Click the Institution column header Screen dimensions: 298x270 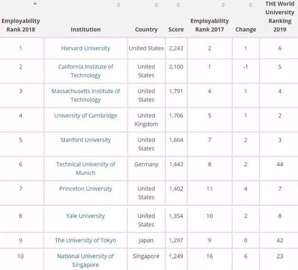click(x=86, y=29)
